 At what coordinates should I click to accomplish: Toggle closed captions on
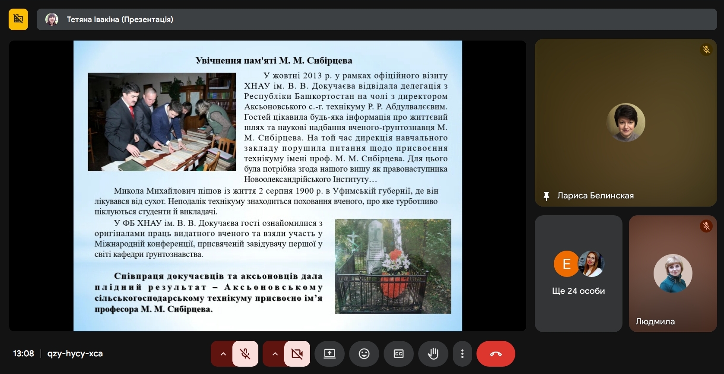tap(398, 354)
